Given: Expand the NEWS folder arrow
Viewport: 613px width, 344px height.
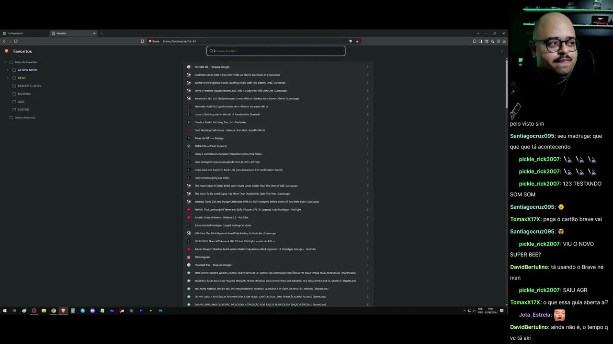Looking at the screenshot, I should [x=8, y=78].
